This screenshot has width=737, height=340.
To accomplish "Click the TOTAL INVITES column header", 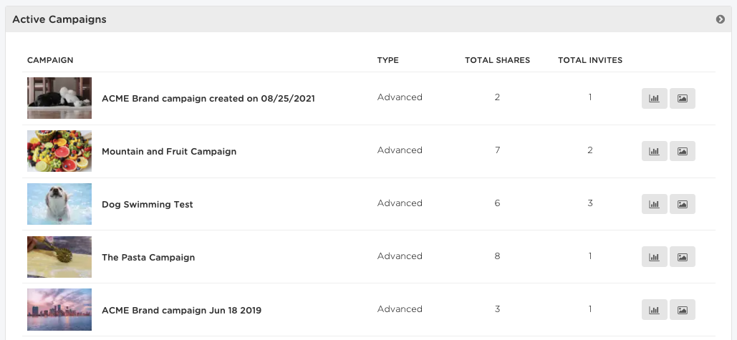I will click(x=590, y=60).
